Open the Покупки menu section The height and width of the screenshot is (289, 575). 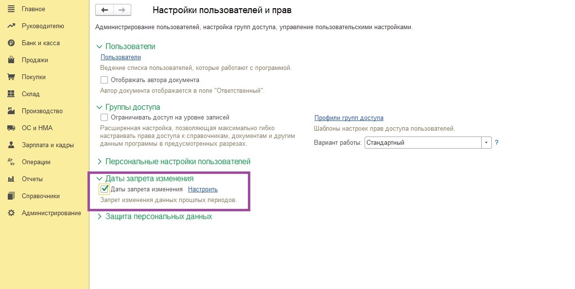[x=34, y=77]
